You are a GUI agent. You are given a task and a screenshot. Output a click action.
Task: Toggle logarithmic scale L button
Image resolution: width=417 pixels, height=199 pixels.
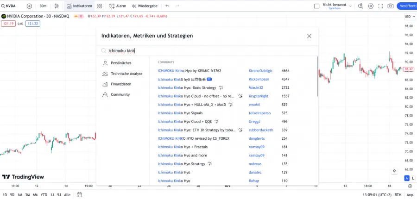pos(413,178)
